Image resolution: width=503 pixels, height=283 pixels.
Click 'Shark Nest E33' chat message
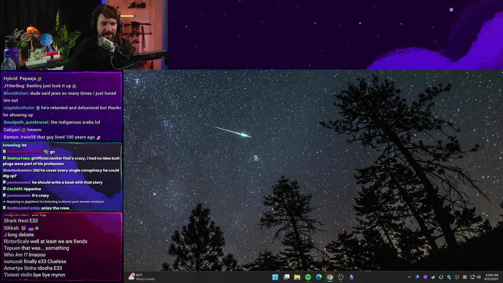point(21,221)
